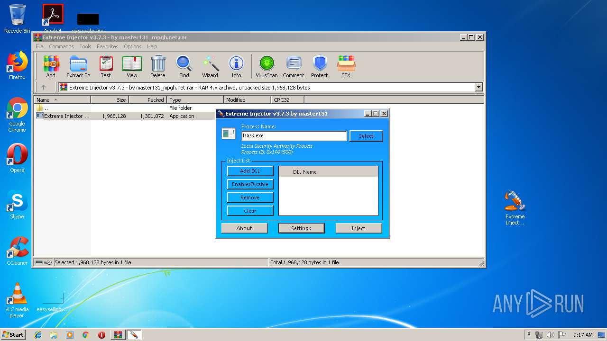The height and width of the screenshot is (341, 607).
Task: Open Recycle Bin desktop icon
Action: click(x=17, y=19)
